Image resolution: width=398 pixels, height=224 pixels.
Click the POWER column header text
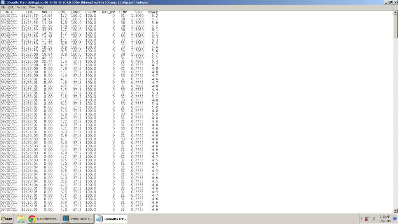point(153,12)
